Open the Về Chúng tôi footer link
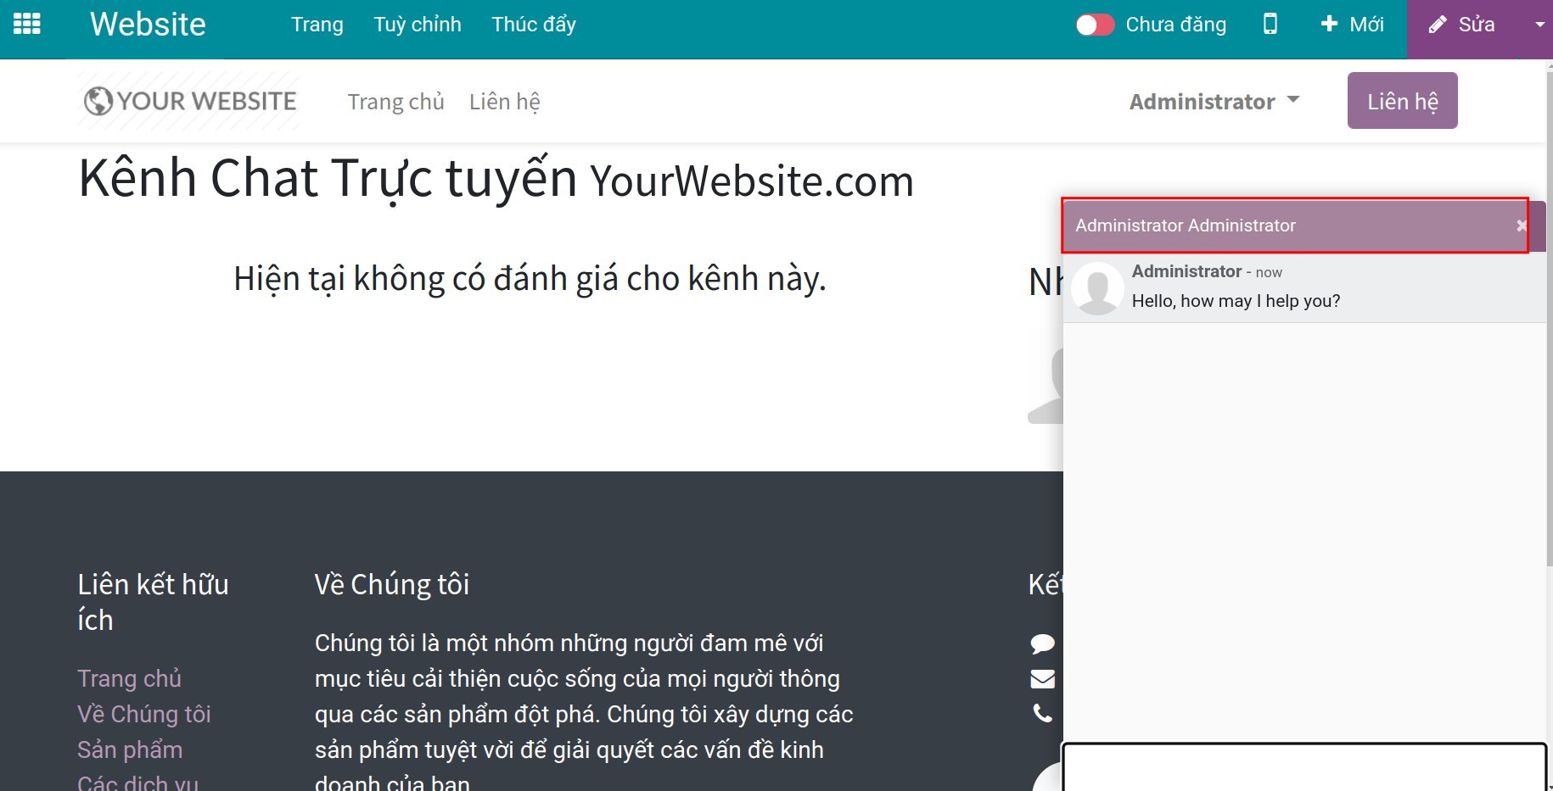Viewport: 1553px width, 791px height. pyautogui.click(x=143, y=713)
